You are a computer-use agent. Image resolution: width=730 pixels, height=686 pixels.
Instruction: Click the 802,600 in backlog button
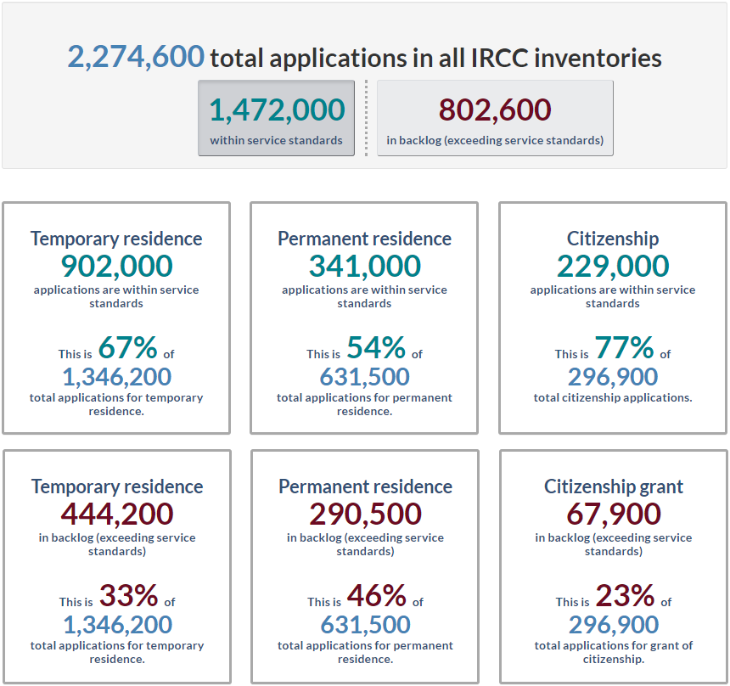tap(495, 118)
